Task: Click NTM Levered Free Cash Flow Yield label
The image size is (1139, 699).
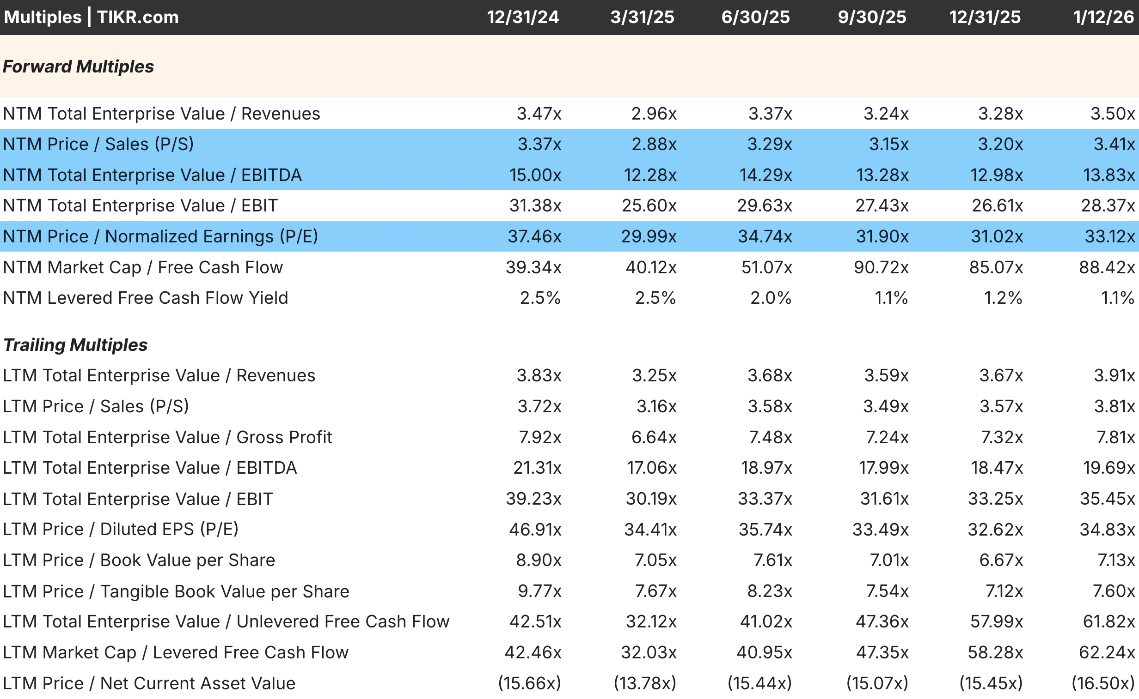Action: pyautogui.click(x=145, y=298)
